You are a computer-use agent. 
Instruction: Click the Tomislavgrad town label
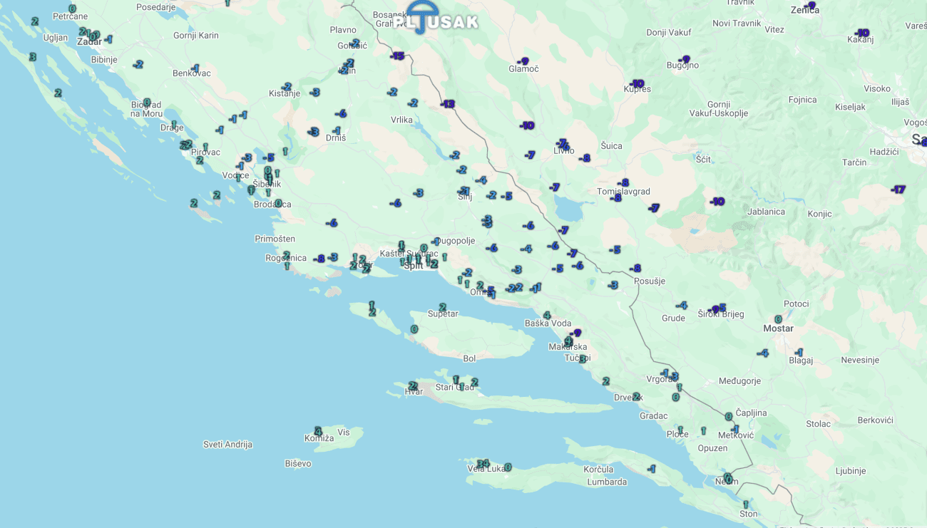[x=624, y=192]
